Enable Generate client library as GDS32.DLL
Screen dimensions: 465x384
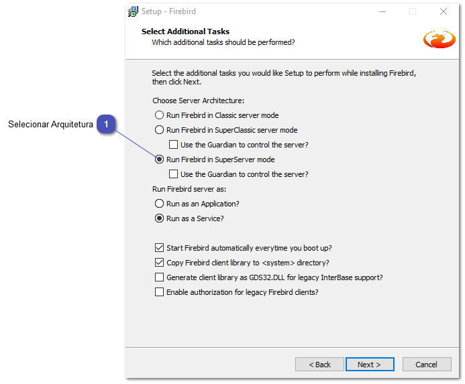pos(160,277)
